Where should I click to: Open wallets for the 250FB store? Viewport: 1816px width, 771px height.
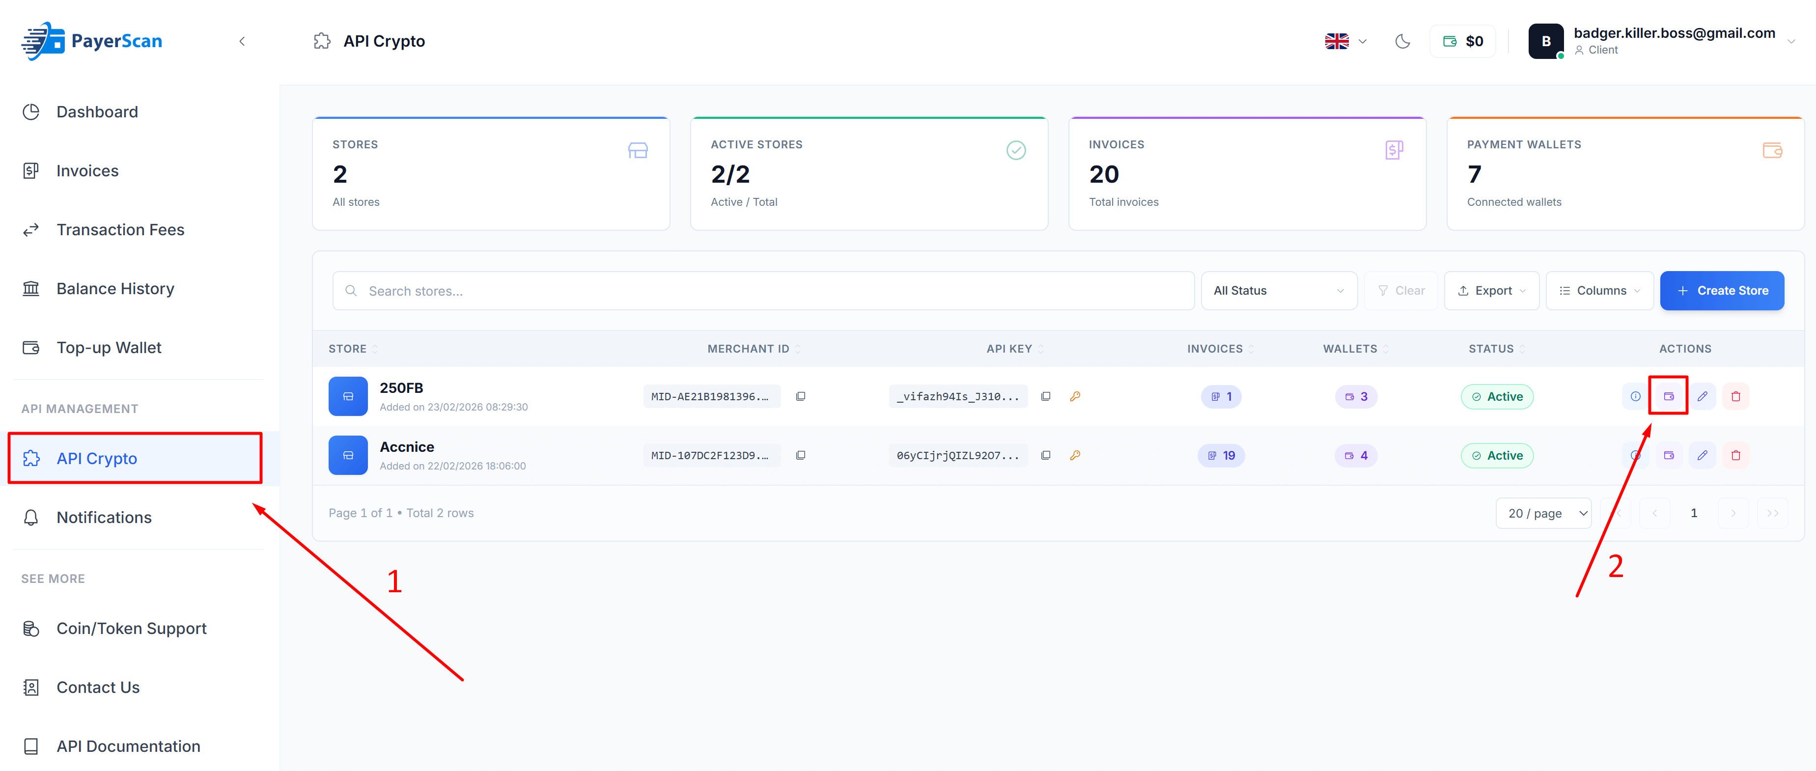coord(1669,396)
